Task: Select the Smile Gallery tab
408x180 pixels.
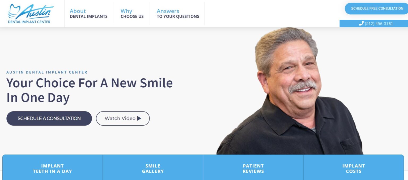Action: pyautogui.click(x=153, y=168)
